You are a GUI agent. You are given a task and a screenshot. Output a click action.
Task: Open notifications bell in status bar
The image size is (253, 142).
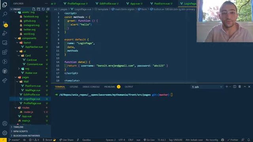[249, 140]
